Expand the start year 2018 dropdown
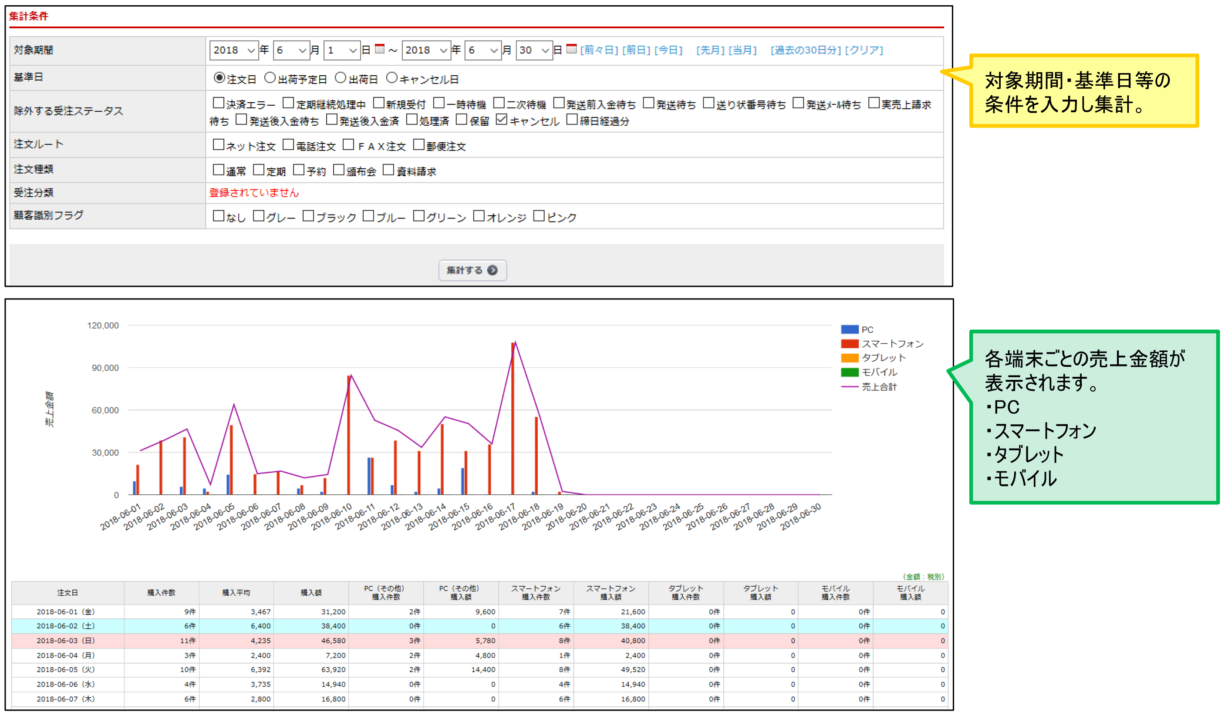 point(233,50)
